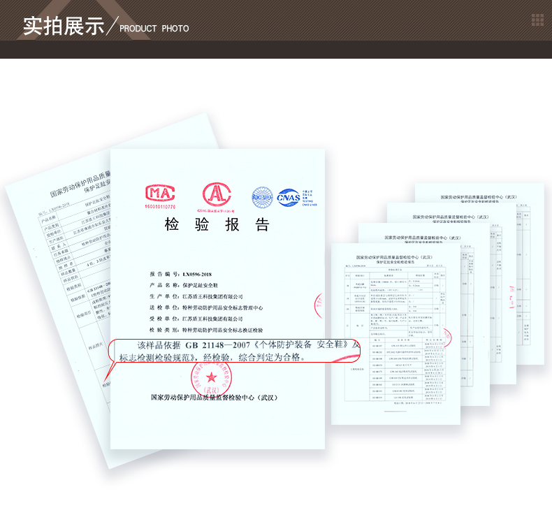Click the red CMA certification logo
Screen dimensions: 552x508
160,196
